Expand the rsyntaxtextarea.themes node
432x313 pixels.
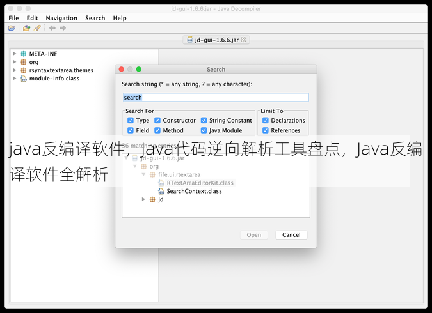click(x=15, y=70)
